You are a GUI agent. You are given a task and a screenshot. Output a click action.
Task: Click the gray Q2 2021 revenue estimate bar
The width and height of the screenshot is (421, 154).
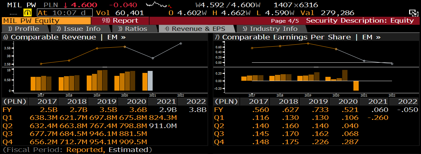[x=150, y=81]
